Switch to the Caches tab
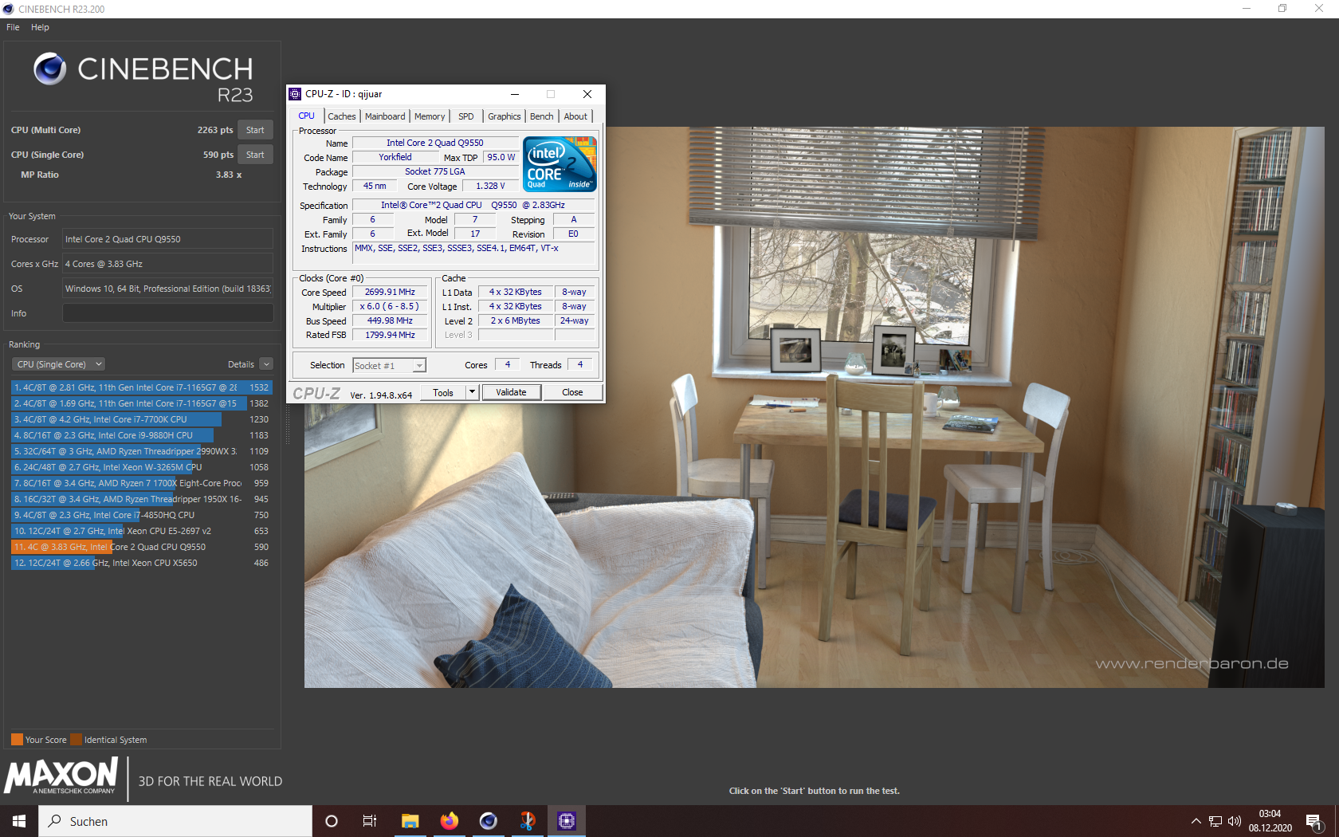 click(x=342, y=116)
